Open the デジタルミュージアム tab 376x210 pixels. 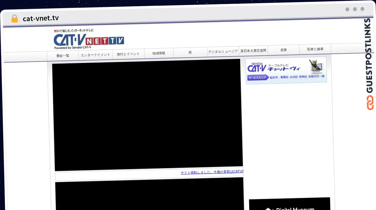(x=223, y=51)
